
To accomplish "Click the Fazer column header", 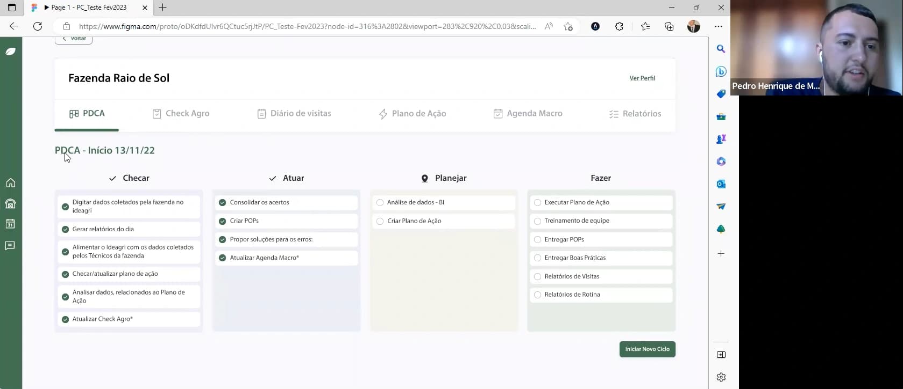I will pos(601,178).
